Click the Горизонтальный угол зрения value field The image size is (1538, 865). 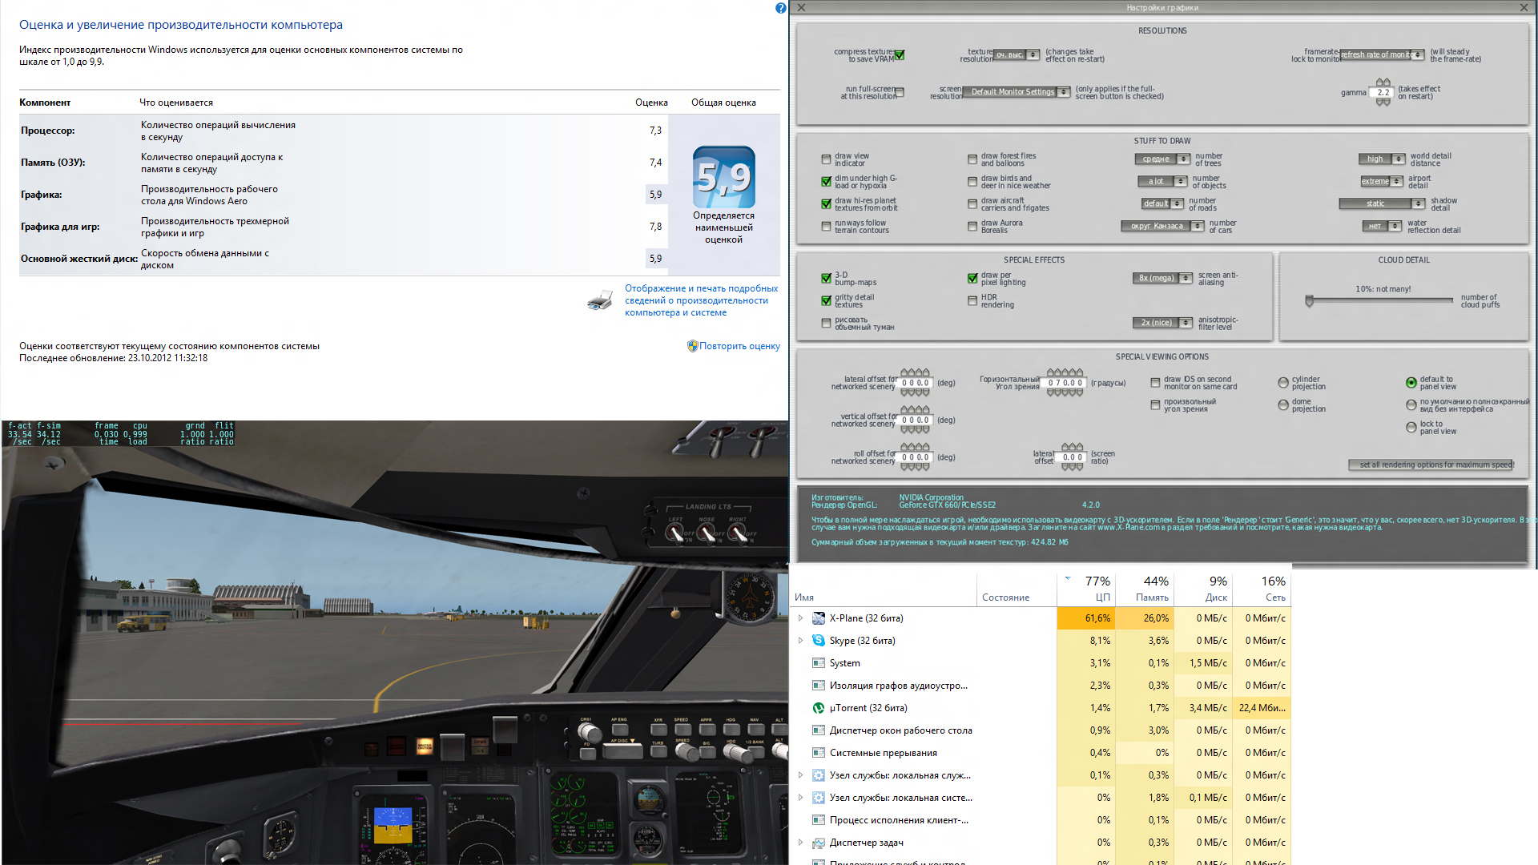tap(1065, 383)
